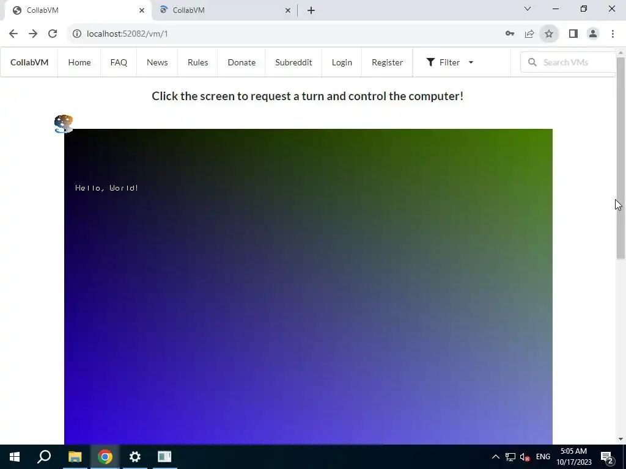Open the Login dialog
This screenshot has height=469, width=626.
tap(342, 62)
